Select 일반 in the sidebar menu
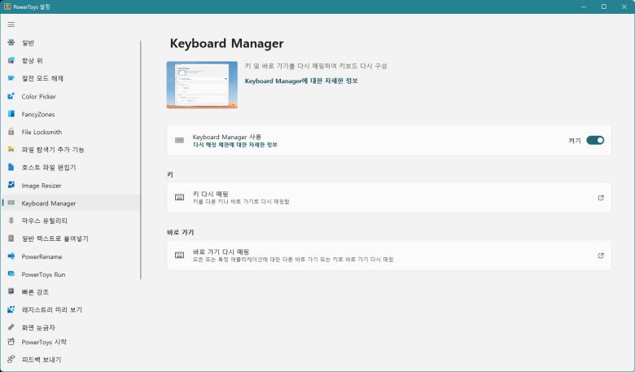The image size is (635, 372). 28,42
